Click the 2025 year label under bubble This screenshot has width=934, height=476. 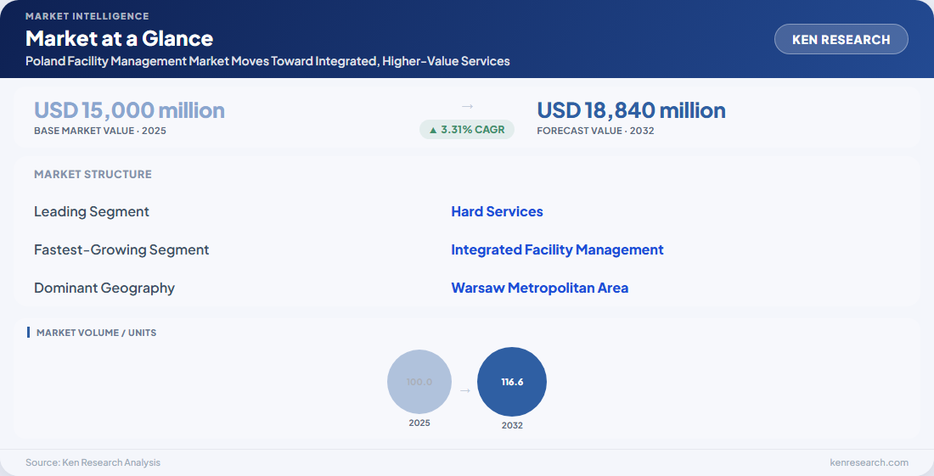point(419,423)
